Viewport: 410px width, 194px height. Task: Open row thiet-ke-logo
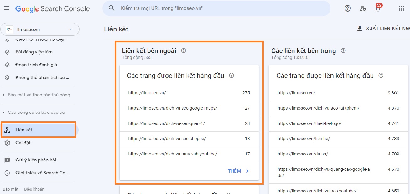click(x=339, y=123)
